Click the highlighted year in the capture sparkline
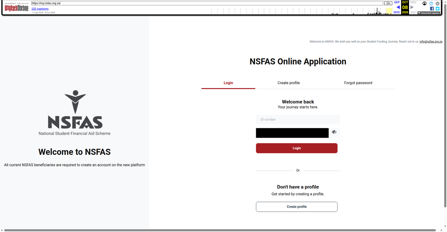Image resolution: width=447 pixels, height=232 pixels. [x=389, y=11]
